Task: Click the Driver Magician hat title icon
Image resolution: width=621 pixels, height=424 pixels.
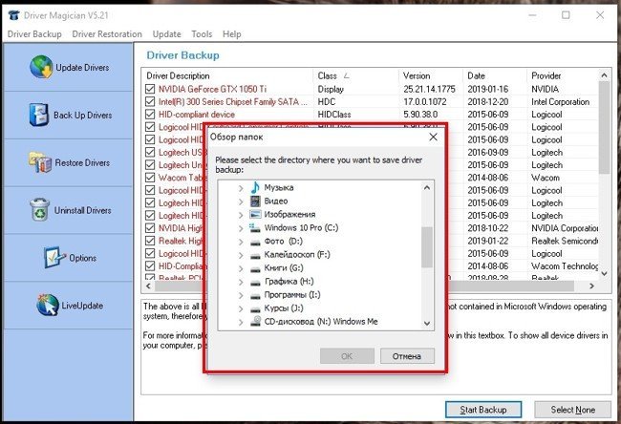Action: pos(13,15)
